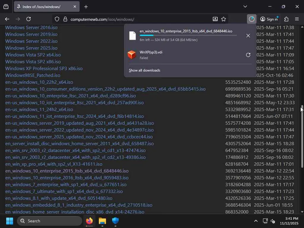304x228 pixels.
Task: Open the tracking protection shield icon
Action: 57,19
